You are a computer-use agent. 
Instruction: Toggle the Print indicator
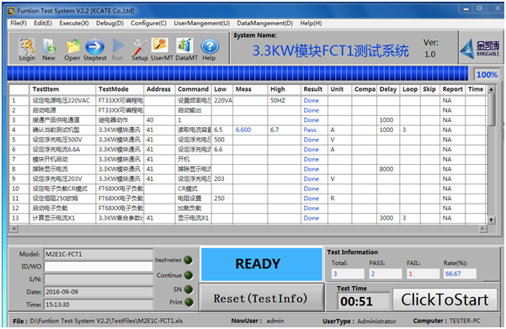point(189,302)
